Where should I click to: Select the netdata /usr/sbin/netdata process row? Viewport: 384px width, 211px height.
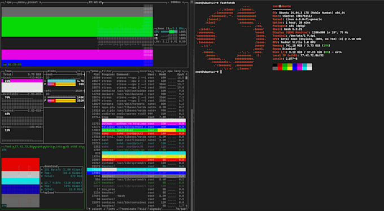(137, 104)
